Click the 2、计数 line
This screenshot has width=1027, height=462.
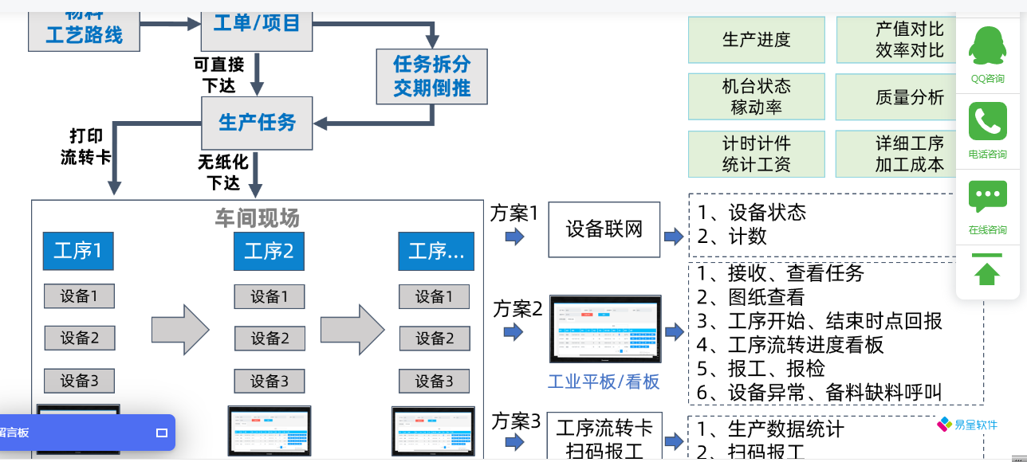tap(731, 237)
